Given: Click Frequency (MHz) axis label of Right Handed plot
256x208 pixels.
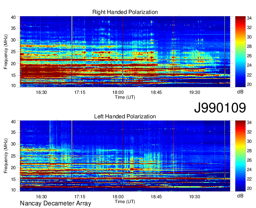Looking at the screenshot, I should pos(6,52).
